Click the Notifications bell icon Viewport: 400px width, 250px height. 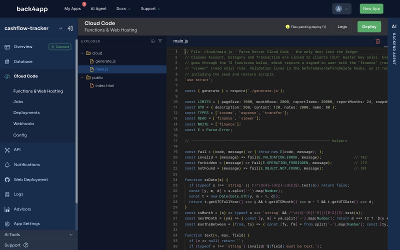pyautogui.click(x=7, y=165)
